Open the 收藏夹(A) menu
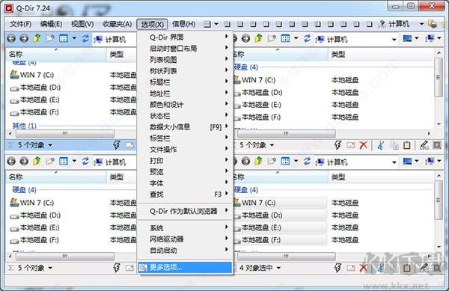 pos(117,24)
